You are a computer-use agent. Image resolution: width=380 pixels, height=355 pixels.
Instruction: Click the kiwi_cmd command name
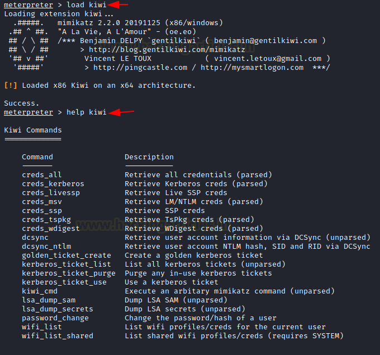40,291
